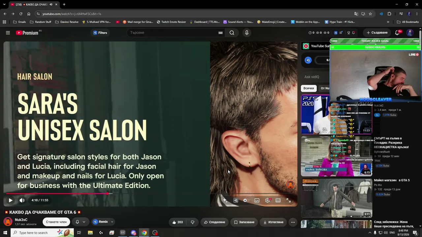Screen dimensions: 422x237
Task: Open the on-screen keyboard in search box
Action: 221,33
